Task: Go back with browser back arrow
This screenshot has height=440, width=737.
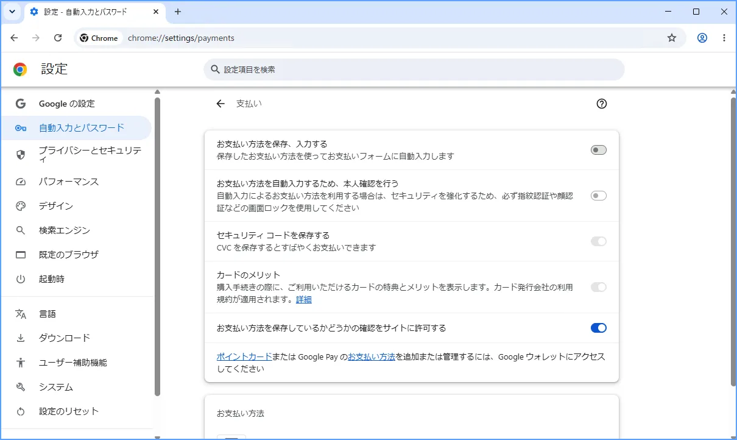Action: (14, 38)
